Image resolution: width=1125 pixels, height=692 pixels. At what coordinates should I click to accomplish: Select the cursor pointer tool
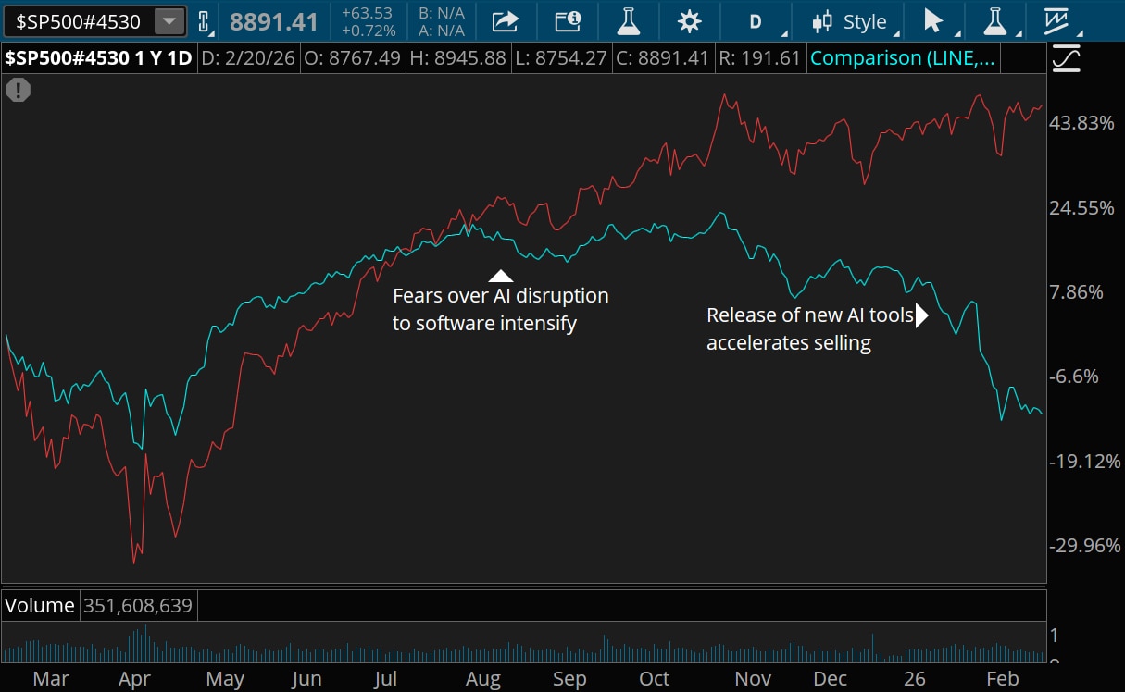click(935, 20)
